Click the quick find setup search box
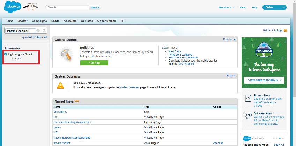Viewport: 296px width, 146px height. (x=20, y=31)
